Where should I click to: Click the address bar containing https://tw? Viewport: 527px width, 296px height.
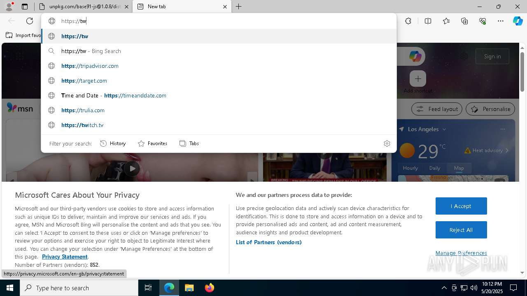click(219, 21)
